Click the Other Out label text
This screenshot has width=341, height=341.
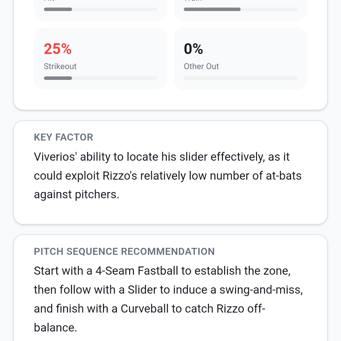click(x=201, y=66)
